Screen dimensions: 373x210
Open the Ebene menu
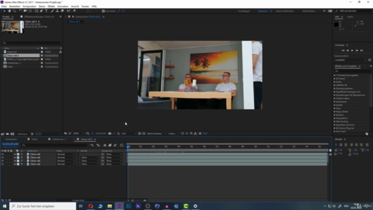pyautogui.click(x=42, y=6)
